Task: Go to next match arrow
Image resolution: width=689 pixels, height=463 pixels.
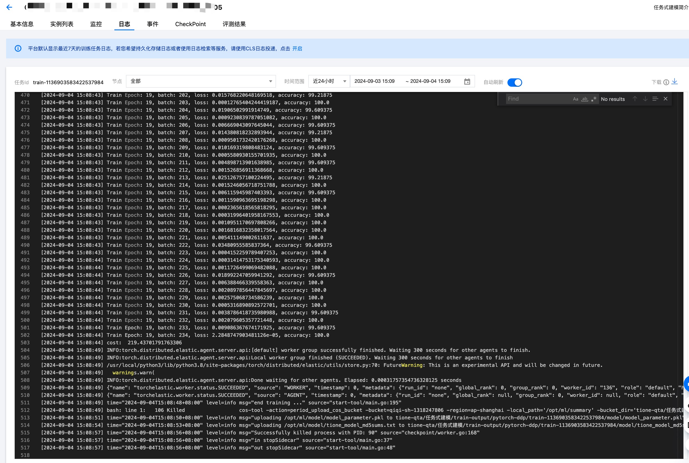Action: tap(645, 99)
